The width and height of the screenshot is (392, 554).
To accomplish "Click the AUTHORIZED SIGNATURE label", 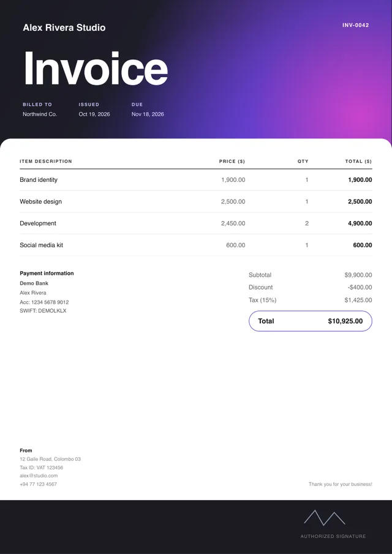I will [x=333, y=536].
